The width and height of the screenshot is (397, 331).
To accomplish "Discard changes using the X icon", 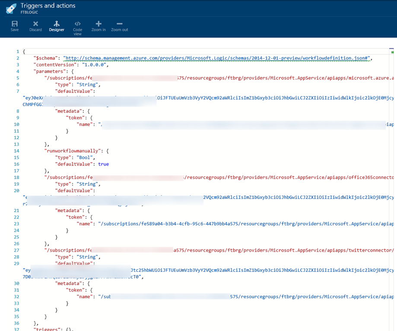I will (x=35, y=26).
